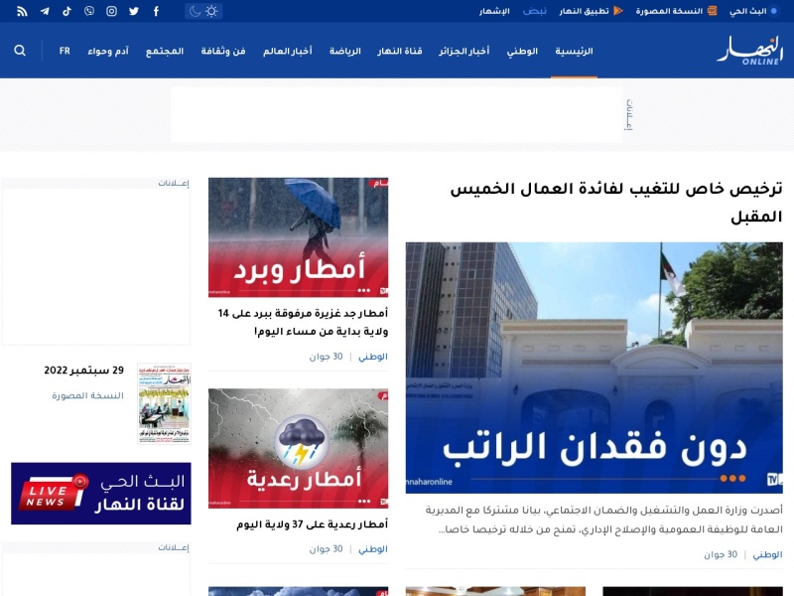Open the أخبار الجزائر menu item
794x596 pixels.
[463, 51]
